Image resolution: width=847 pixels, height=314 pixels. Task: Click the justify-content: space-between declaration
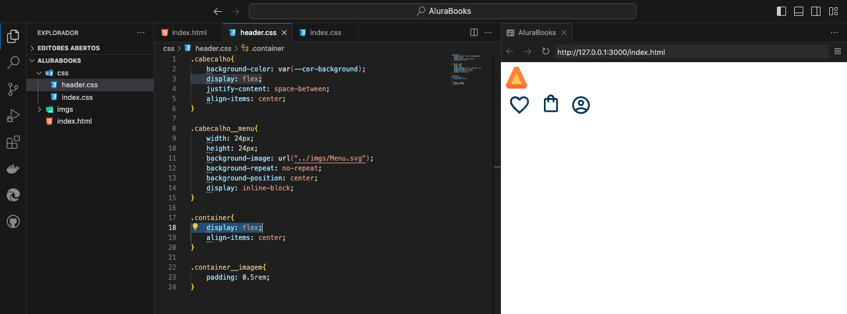(x=267, y=89)
